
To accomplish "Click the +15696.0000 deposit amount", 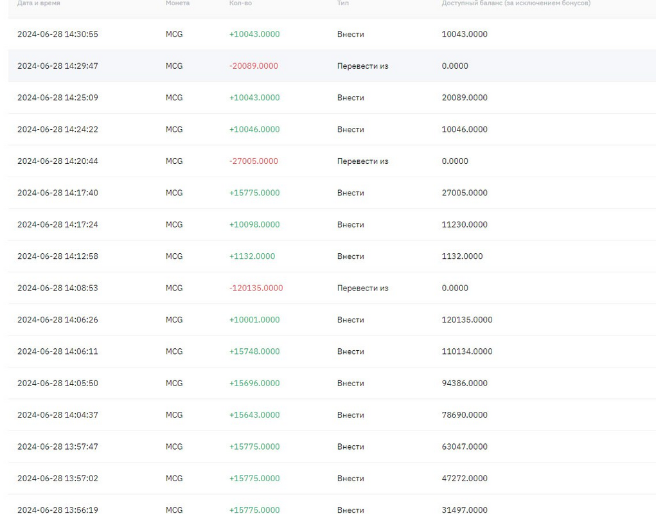I will 254,383.
